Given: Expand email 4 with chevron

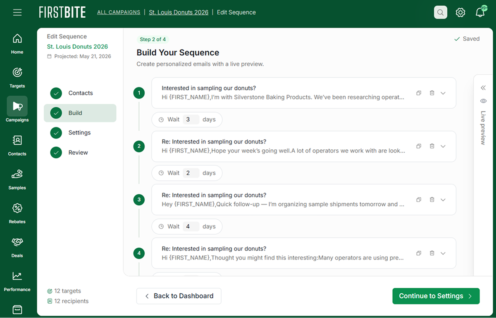Looking at the screenshot, I should (x=443, y=253).
